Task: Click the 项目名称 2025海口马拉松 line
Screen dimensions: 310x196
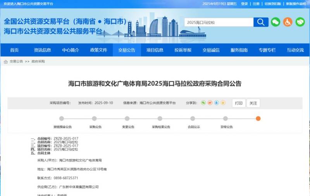Action: point(54,149)
